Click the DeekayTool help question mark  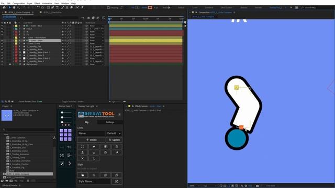pyautogui.click(x=119, y=114)
